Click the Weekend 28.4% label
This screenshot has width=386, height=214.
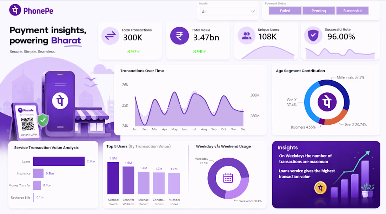[x=251, y=201]
